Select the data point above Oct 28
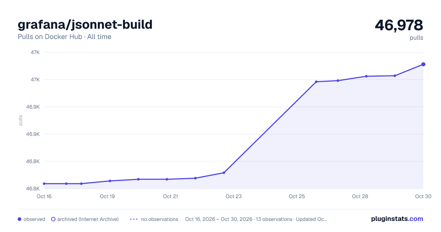The image size is (441, 232). pyautogui.click(x=366, y=76)
